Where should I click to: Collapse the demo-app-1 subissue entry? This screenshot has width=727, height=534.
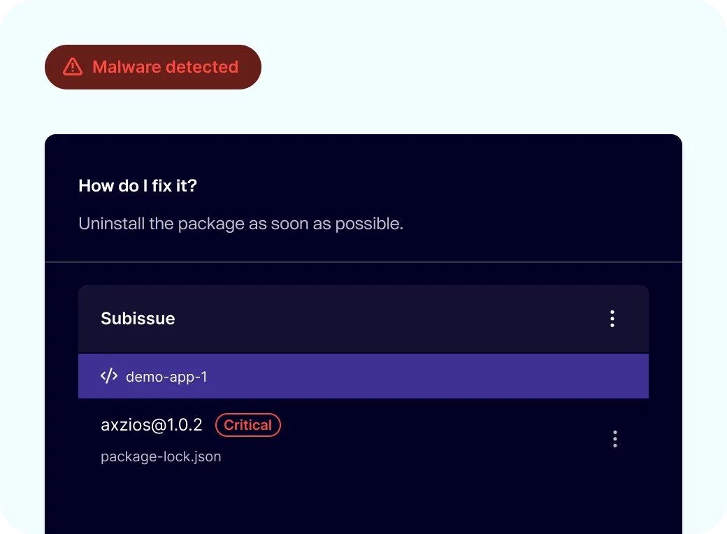pyautogui.click(x=166, y=376)
